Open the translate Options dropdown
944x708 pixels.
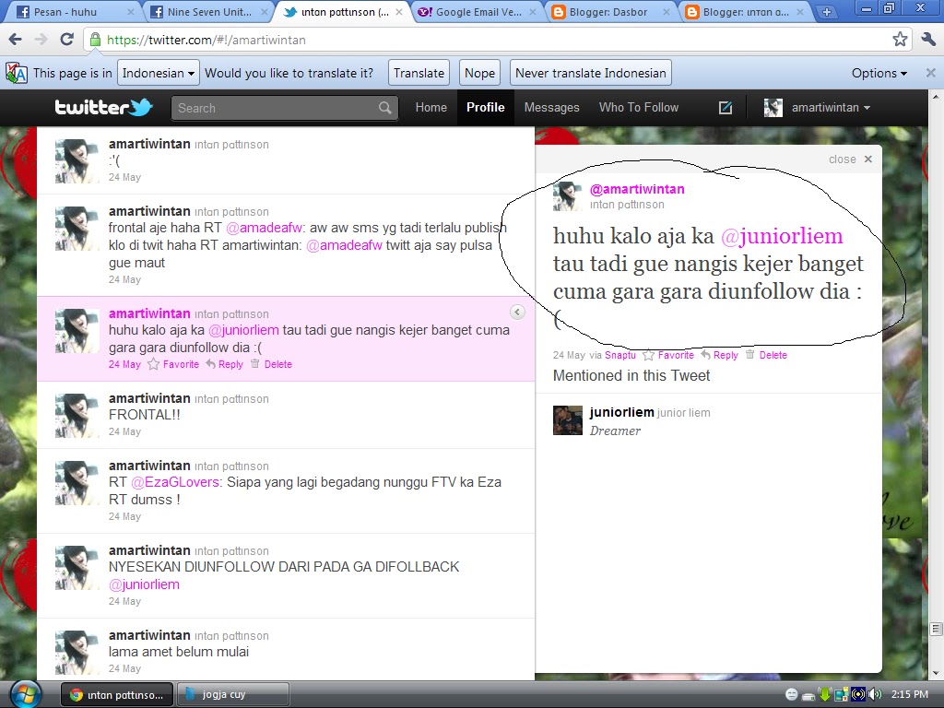879,73
